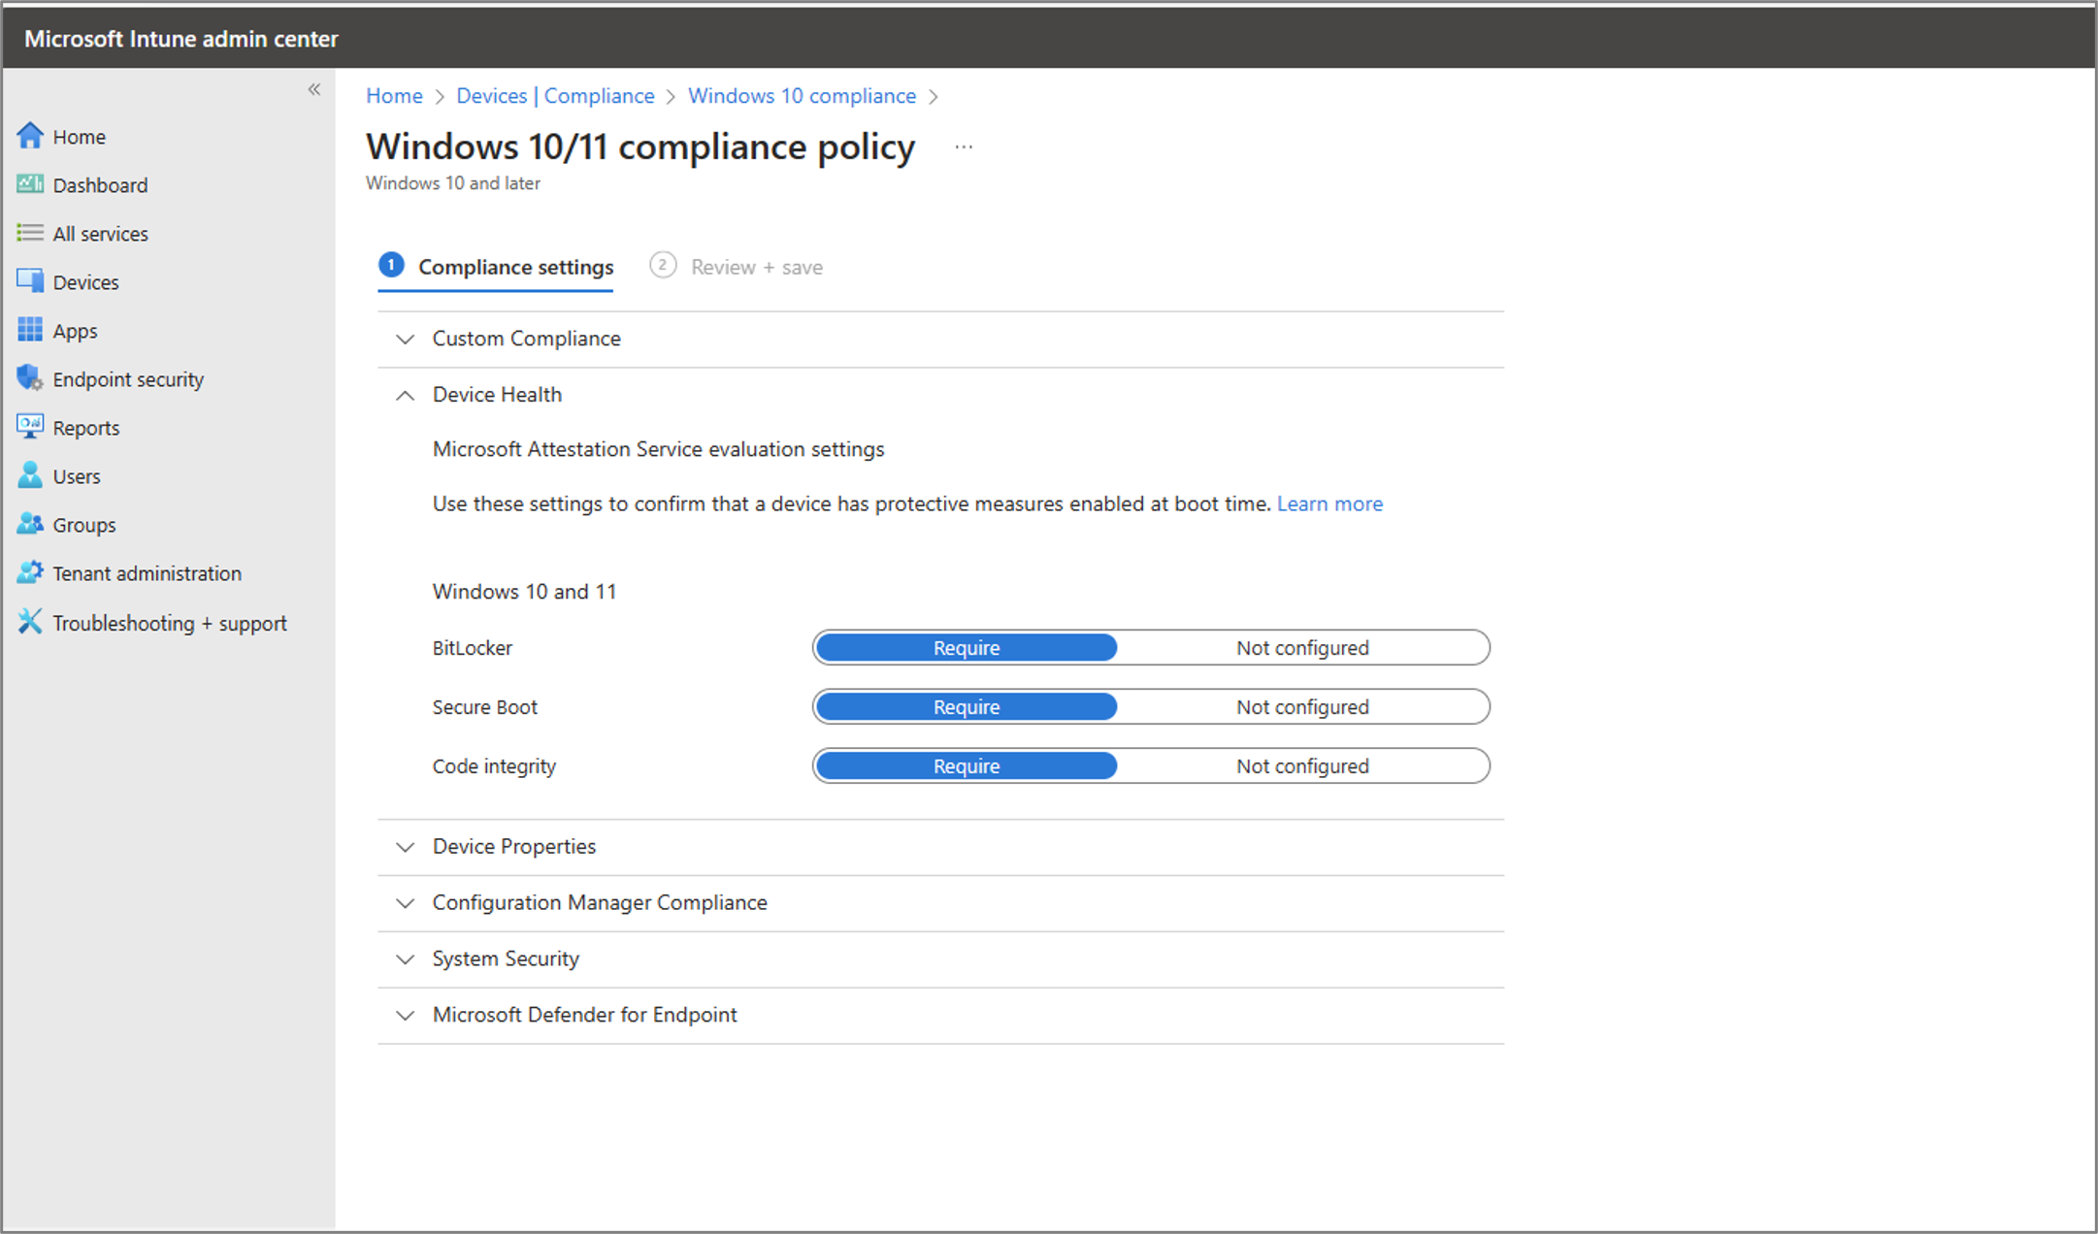
Task: Click the Tenant administration icon
Action: [30, 572]
